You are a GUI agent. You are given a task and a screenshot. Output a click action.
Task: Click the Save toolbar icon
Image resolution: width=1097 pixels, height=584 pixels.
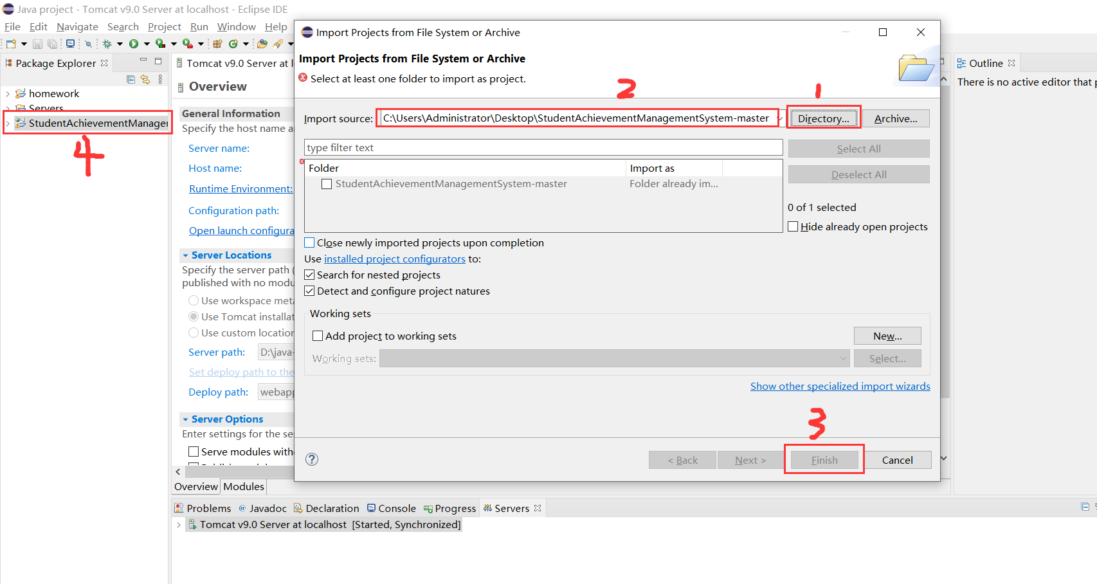coord(37,44)
